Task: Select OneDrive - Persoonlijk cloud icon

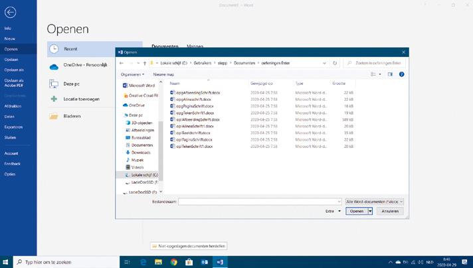Action: tap(54, 67)
